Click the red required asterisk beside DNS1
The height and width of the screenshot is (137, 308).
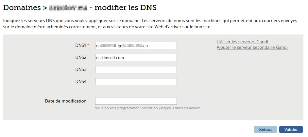click(x=88, y=45)
